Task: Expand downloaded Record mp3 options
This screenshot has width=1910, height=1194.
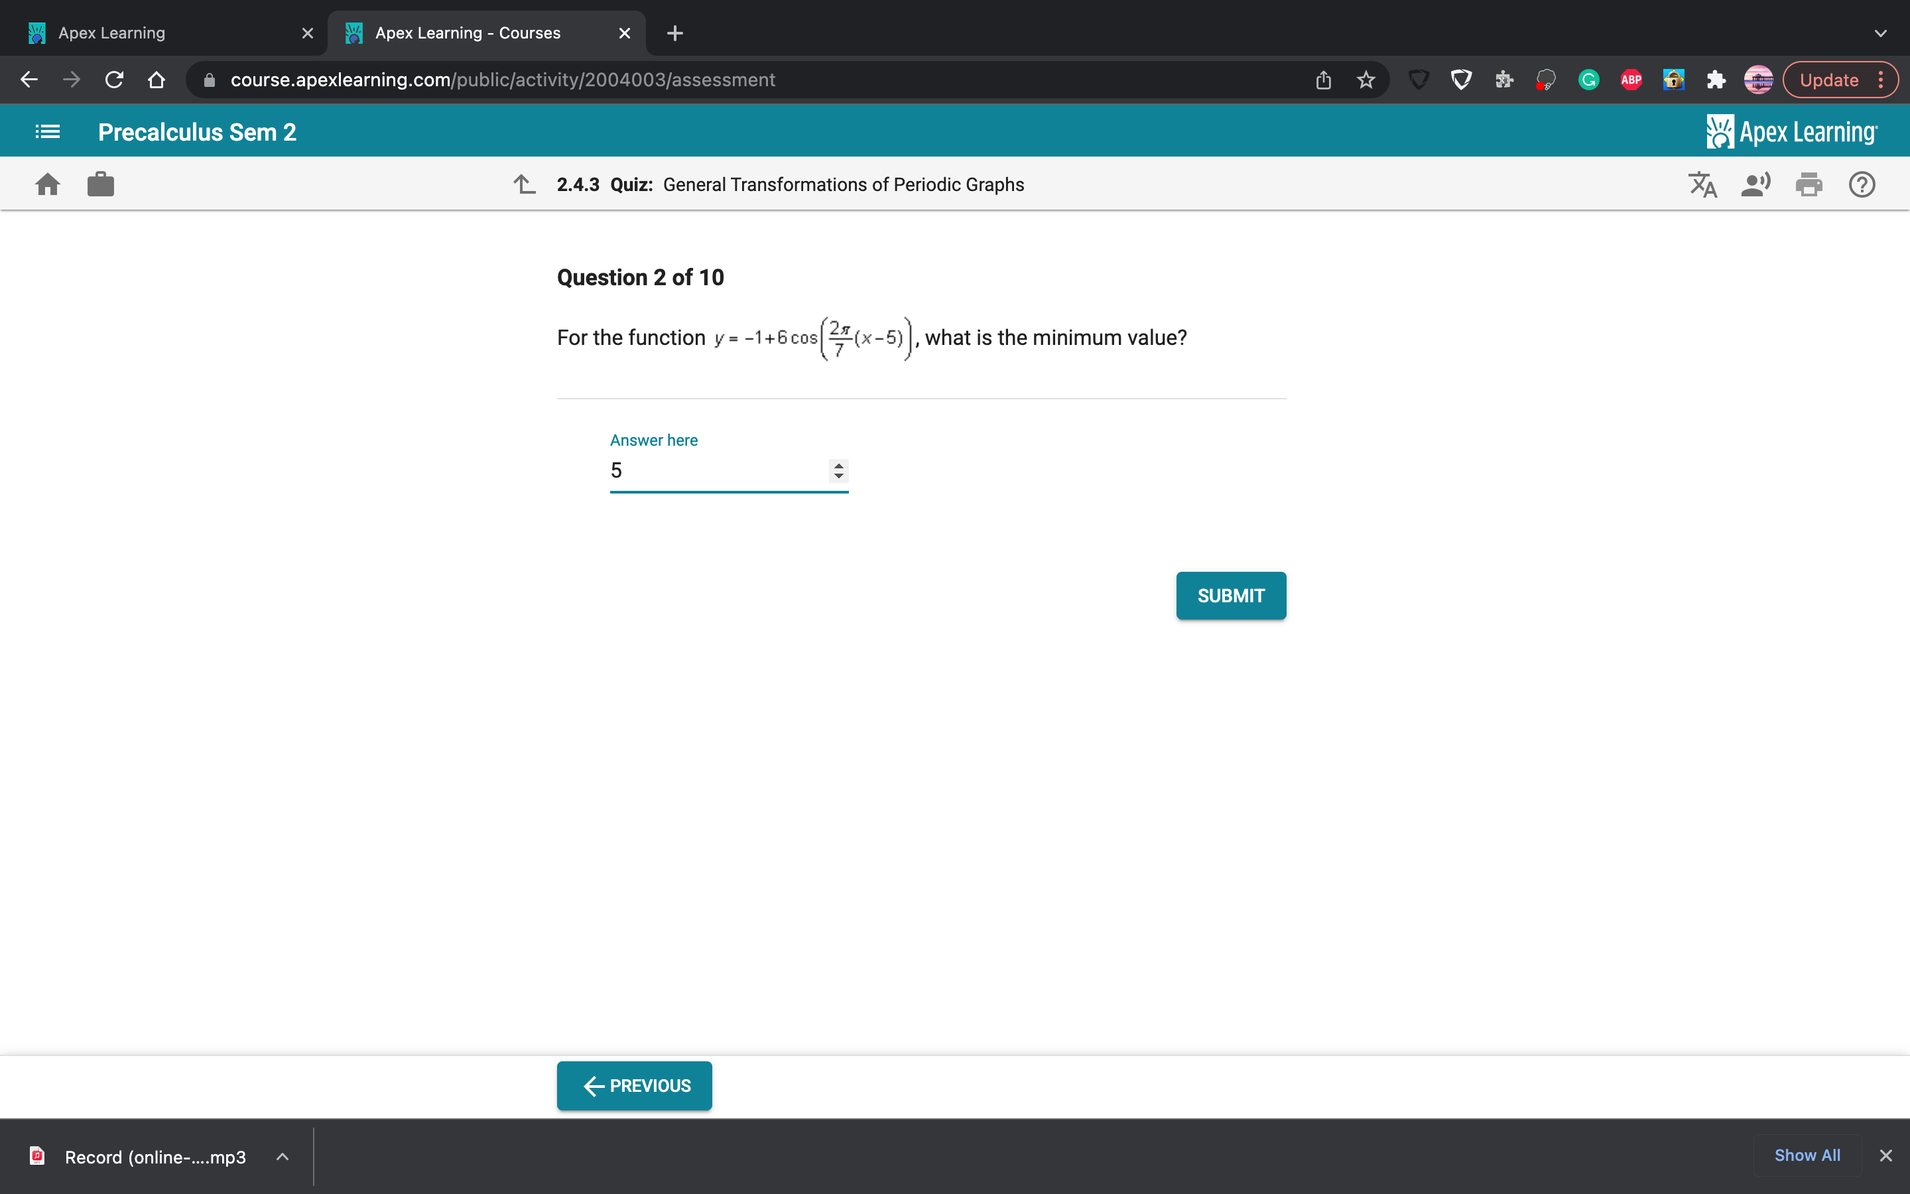Action: point(282,1157)
